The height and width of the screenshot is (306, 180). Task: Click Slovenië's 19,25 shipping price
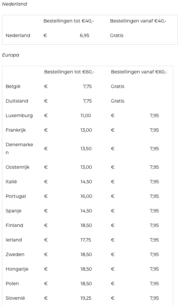click(86, 298)
